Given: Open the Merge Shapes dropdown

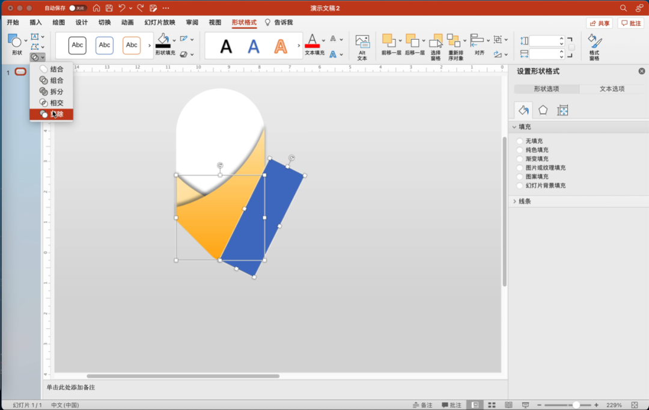Looking at the screenshot, I should tap(37, 57).
